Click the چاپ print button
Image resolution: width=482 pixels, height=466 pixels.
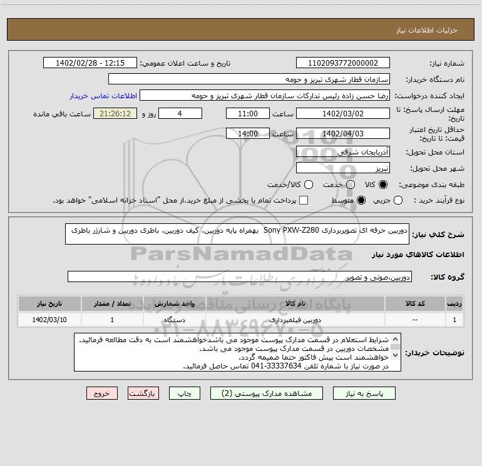tap(185, 393)
